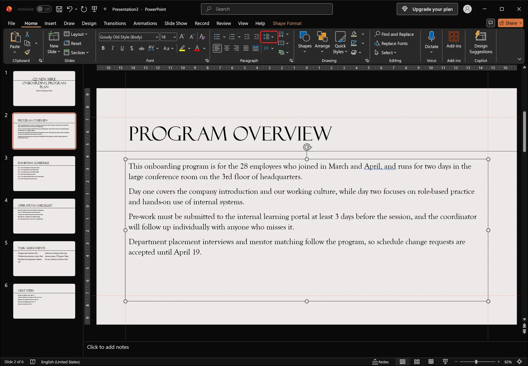Apply text shadow icon

point(132,48)
